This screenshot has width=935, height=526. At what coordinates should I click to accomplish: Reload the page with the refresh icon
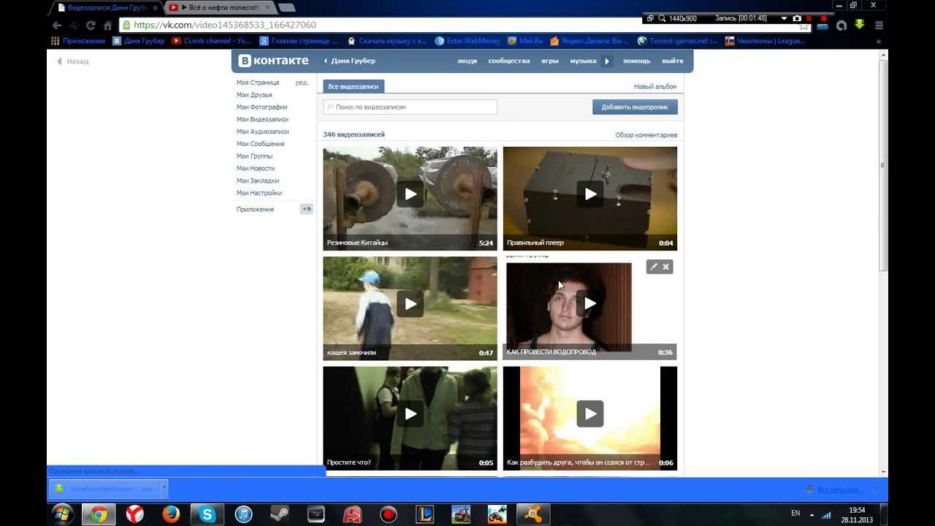click(x=91, y=25)
